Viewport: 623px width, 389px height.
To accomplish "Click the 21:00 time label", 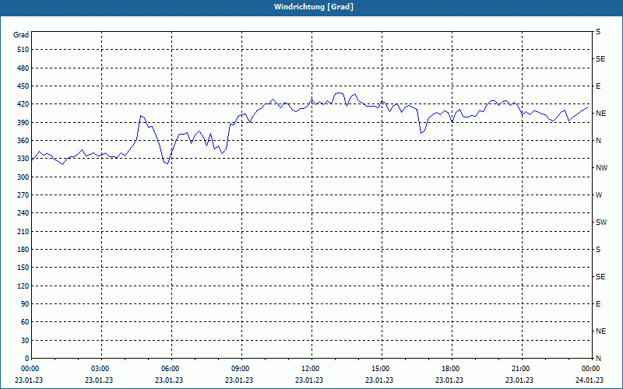I will (x=520, y=369).
